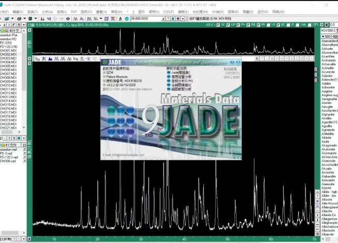
Task: Open the 保存(S) menu
Action: 154,12
